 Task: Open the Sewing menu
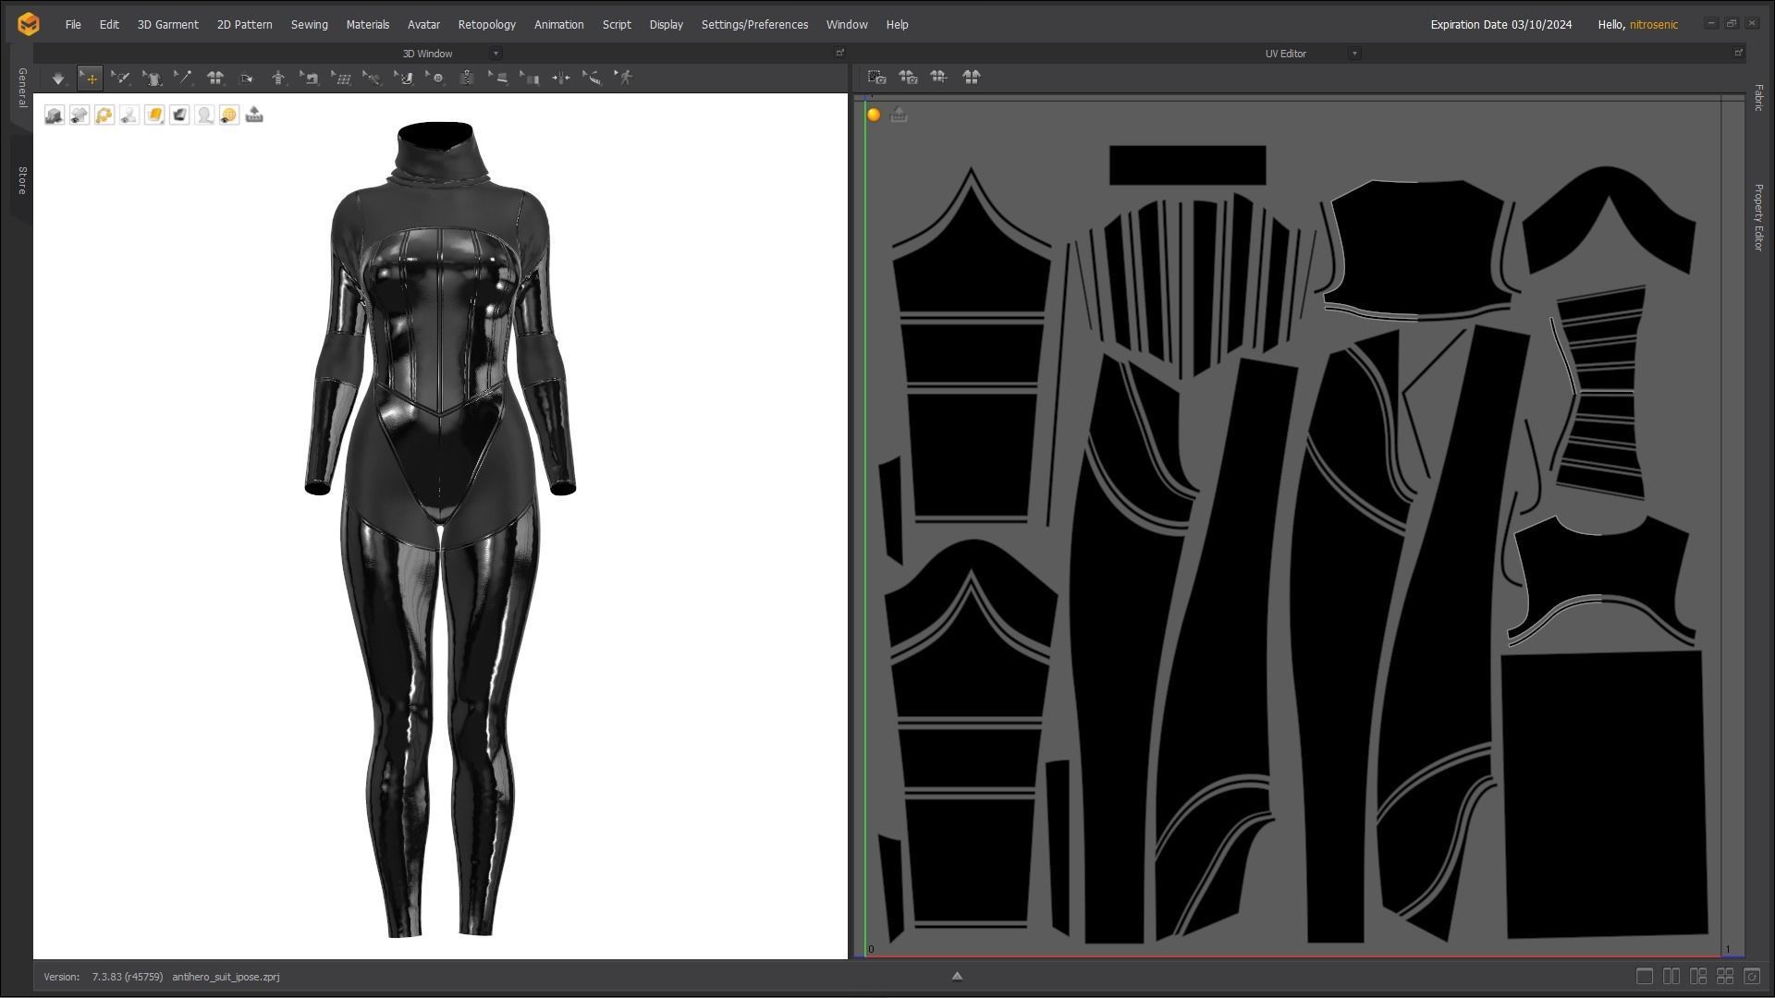tap(309, 25)
